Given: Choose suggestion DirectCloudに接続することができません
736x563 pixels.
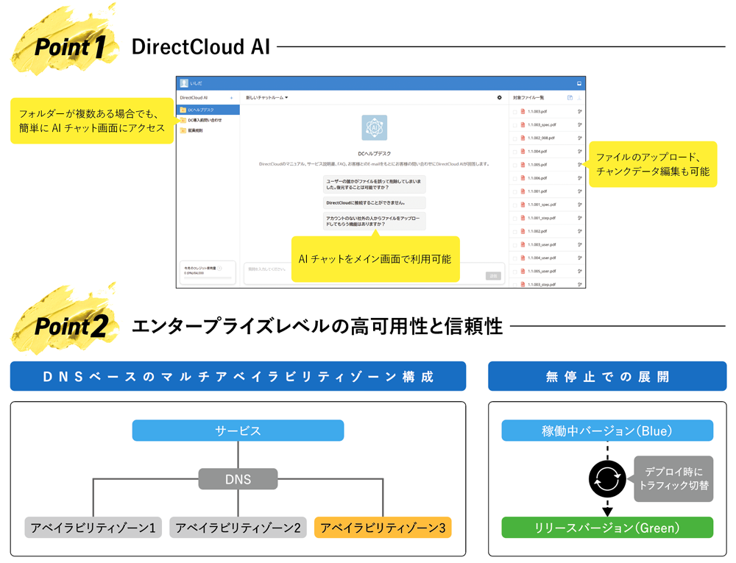Looking at the screenshot, I should [374, 203].
